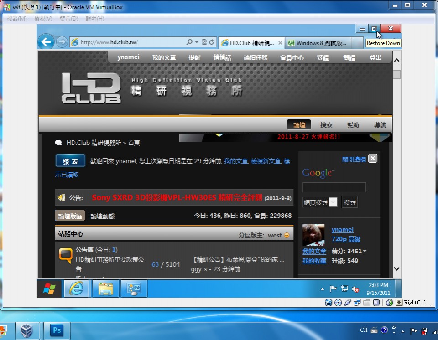Show hidden tray icons in VM taskbar
Image resolution: width=438 pixels, height=340 pixels.
323,289
